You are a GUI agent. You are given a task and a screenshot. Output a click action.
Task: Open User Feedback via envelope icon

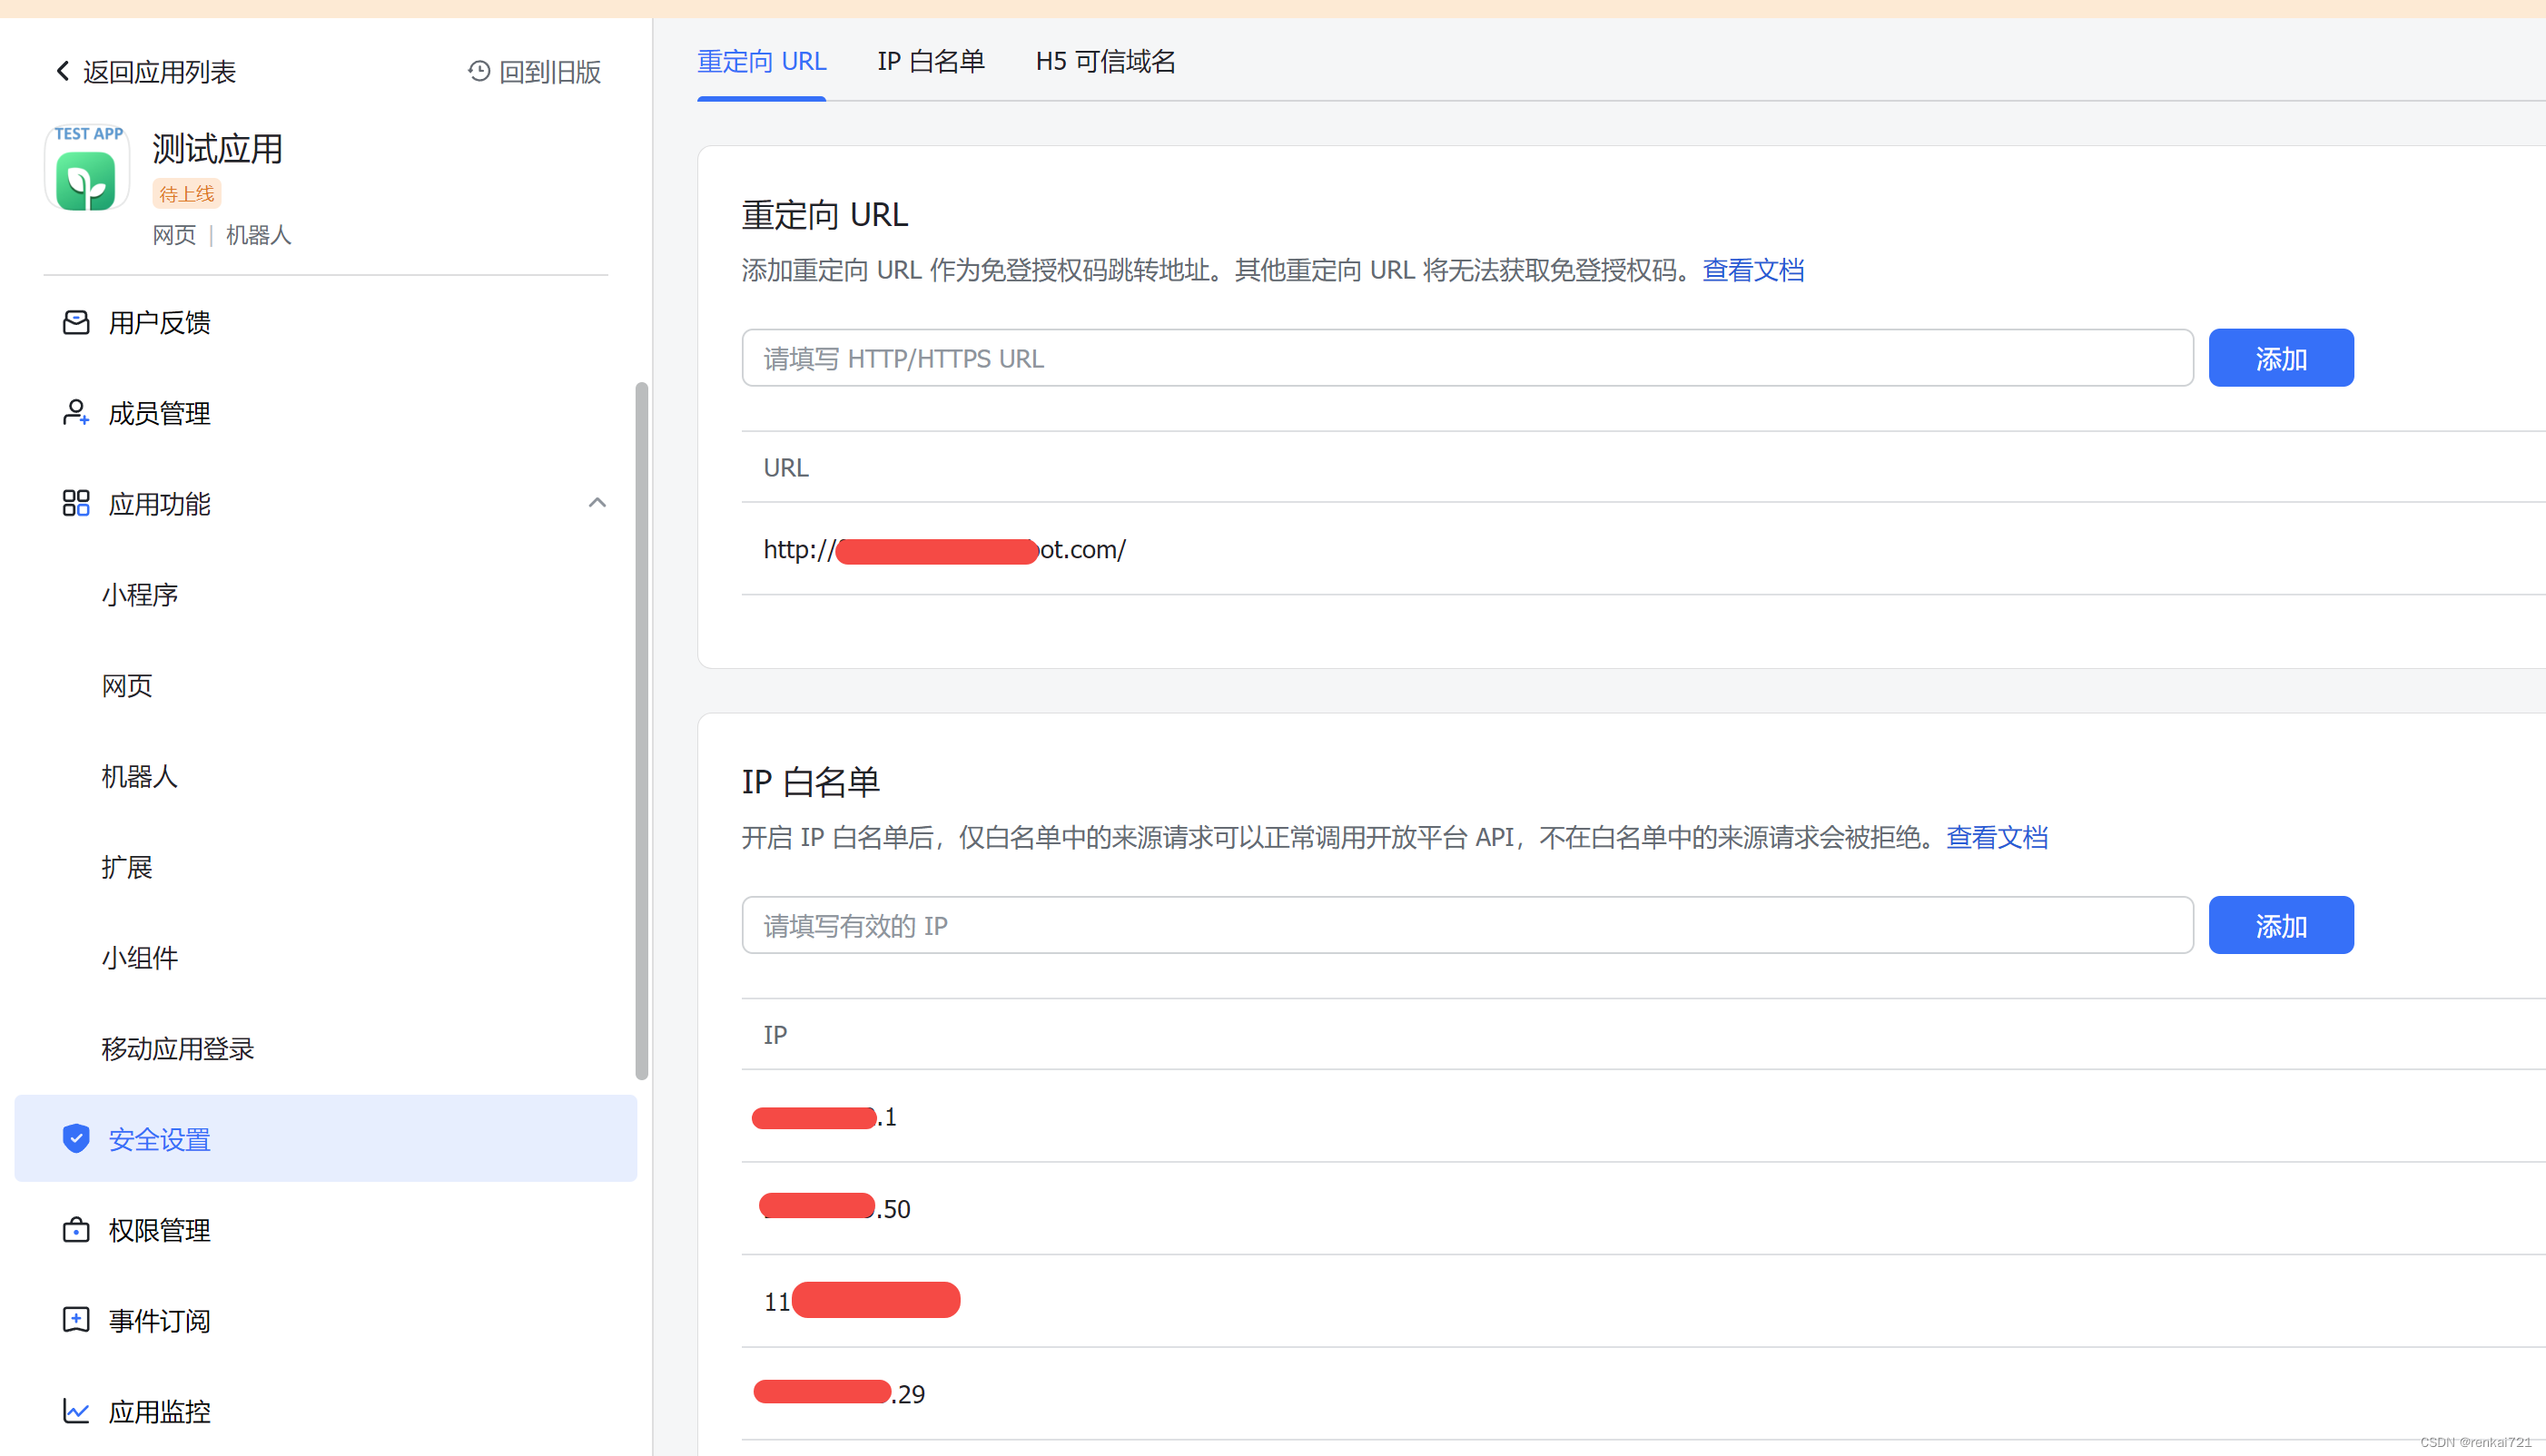pyautogui.click(x=76, y=322)
